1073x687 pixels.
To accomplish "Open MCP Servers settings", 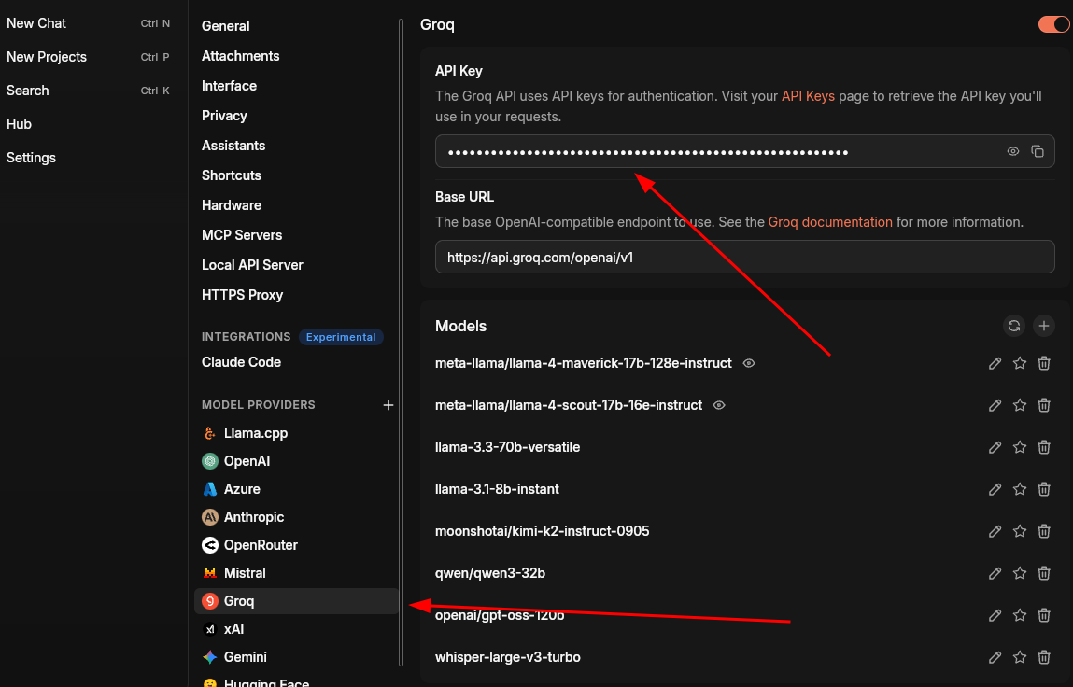I will coord(242,235).
